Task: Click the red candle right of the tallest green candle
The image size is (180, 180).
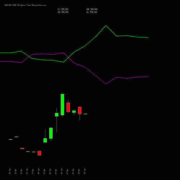Action: pos(68,107)
